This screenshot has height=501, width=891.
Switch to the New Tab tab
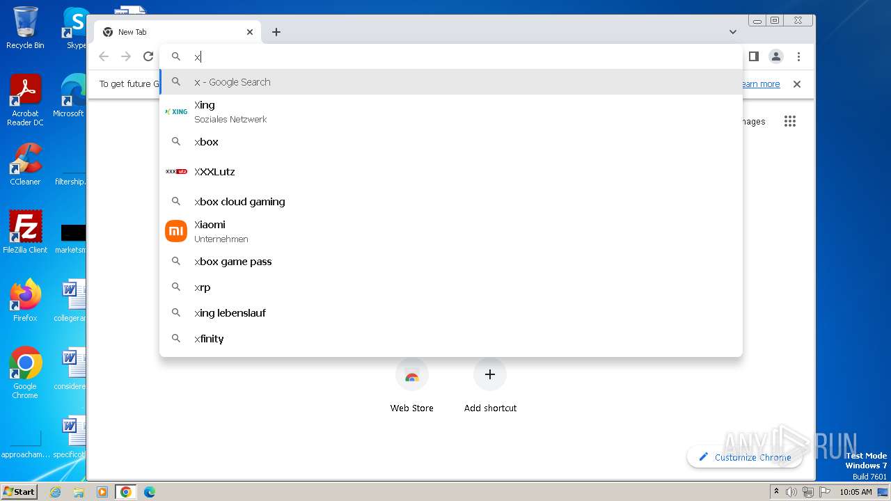tap(178, 32)
